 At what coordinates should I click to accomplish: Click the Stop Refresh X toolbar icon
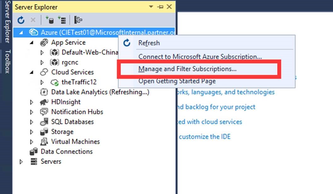click(x=33, y=20)
